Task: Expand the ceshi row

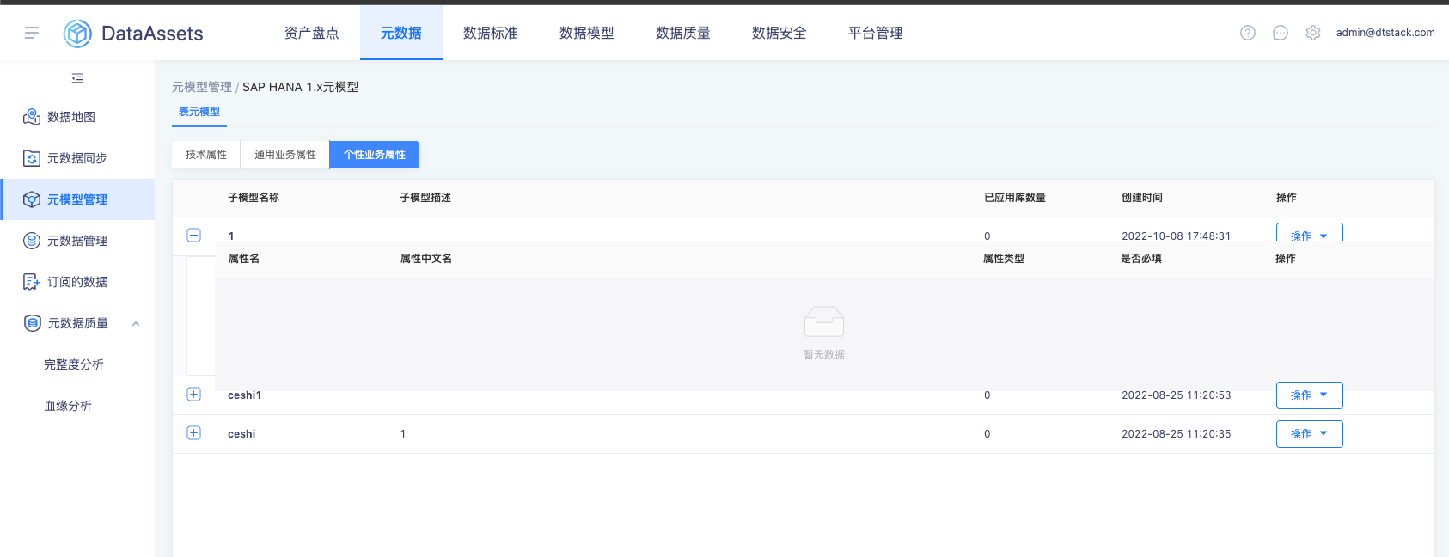Action: [194, 433]
